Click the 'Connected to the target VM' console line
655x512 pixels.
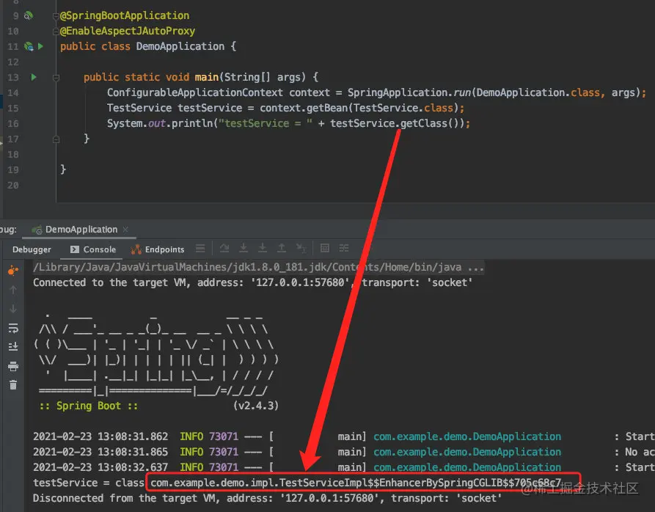253,282
